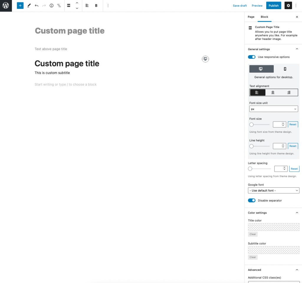
Task: Click the desktop icon next to the page title
Action: tap(205, 59)
